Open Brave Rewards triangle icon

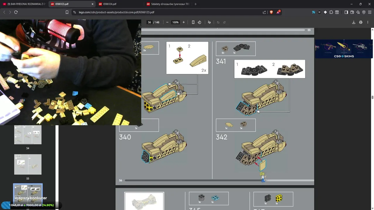[x=278, y=12]
